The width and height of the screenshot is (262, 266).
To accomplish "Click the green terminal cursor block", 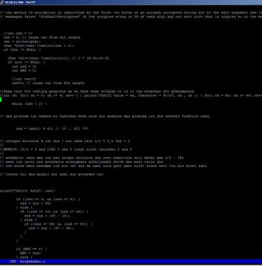I will pyautogui.click(x=1, y=100).
